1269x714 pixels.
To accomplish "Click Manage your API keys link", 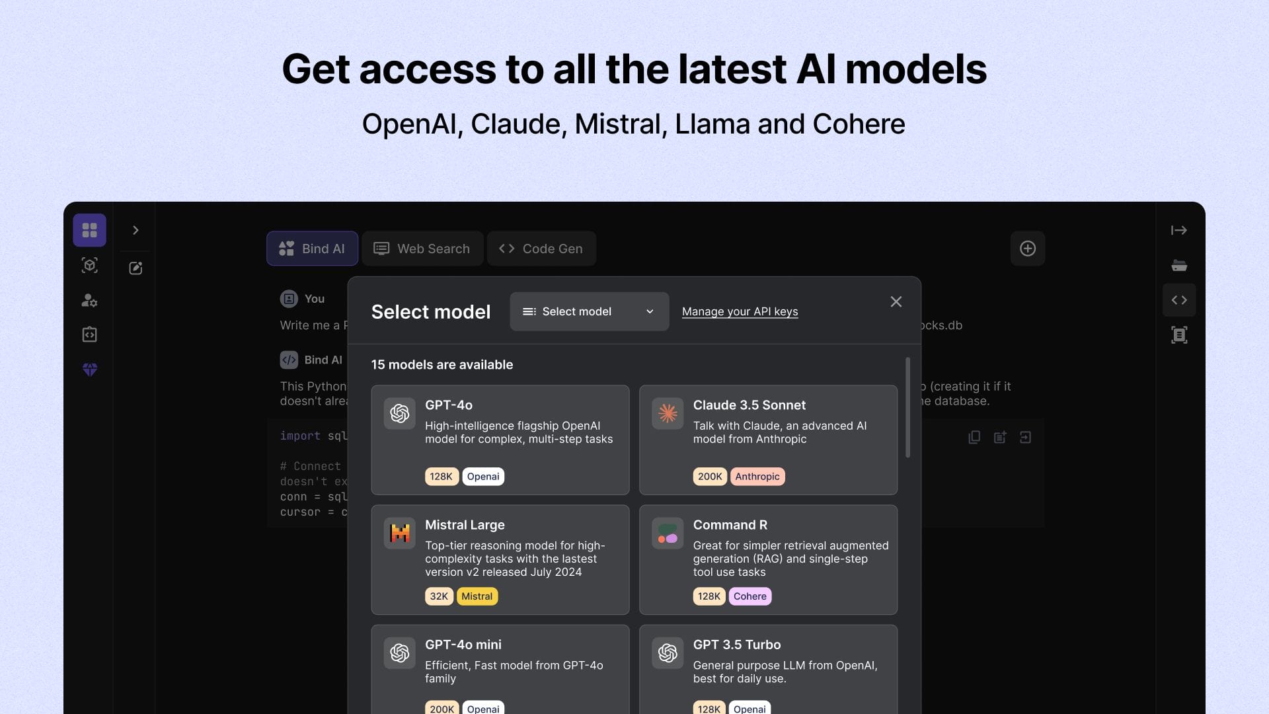I will coord(740,311).
